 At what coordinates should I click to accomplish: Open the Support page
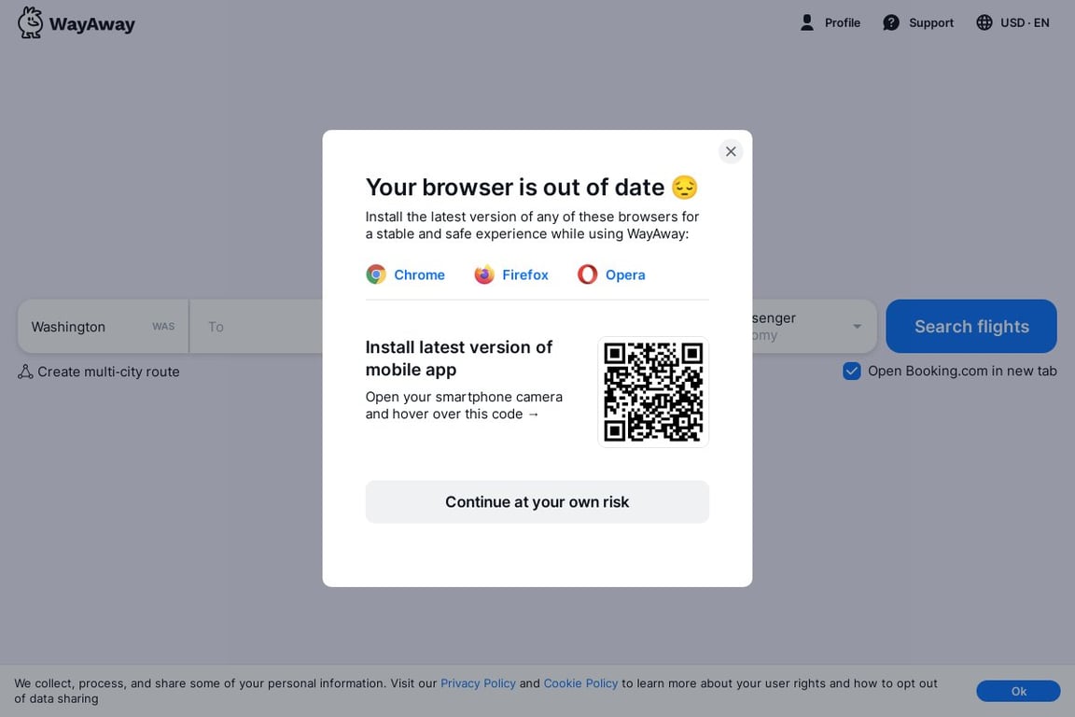918,22
